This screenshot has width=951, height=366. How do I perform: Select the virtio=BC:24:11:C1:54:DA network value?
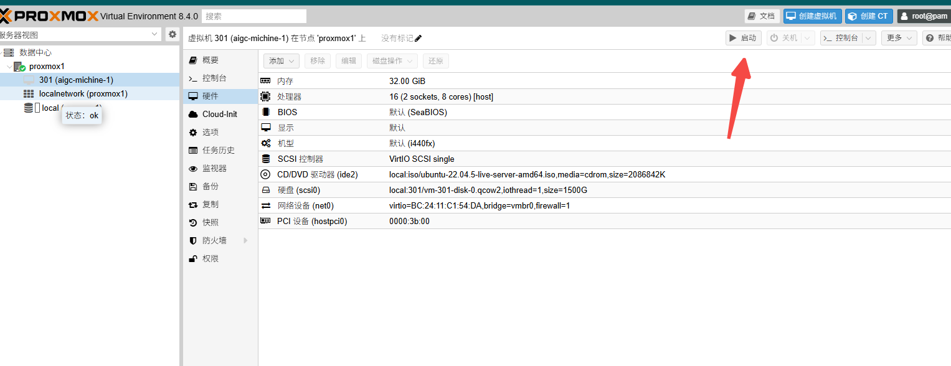[480, 205]
